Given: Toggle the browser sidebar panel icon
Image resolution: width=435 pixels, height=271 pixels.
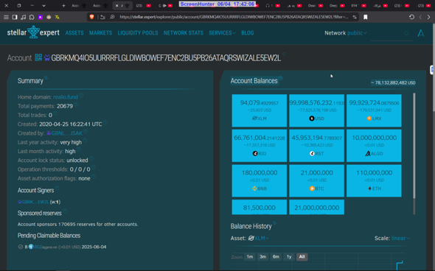Looking at the screenshot, I should pos(15,17).
